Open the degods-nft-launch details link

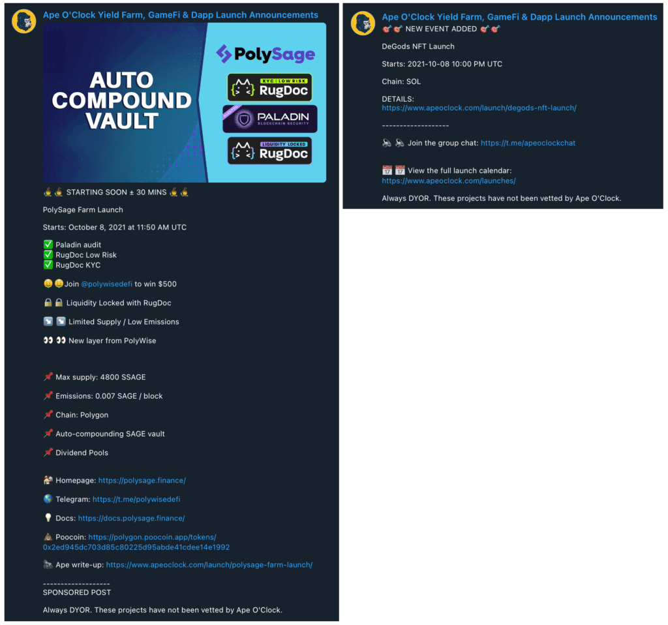pyautogui.click(x=479, y=108)
